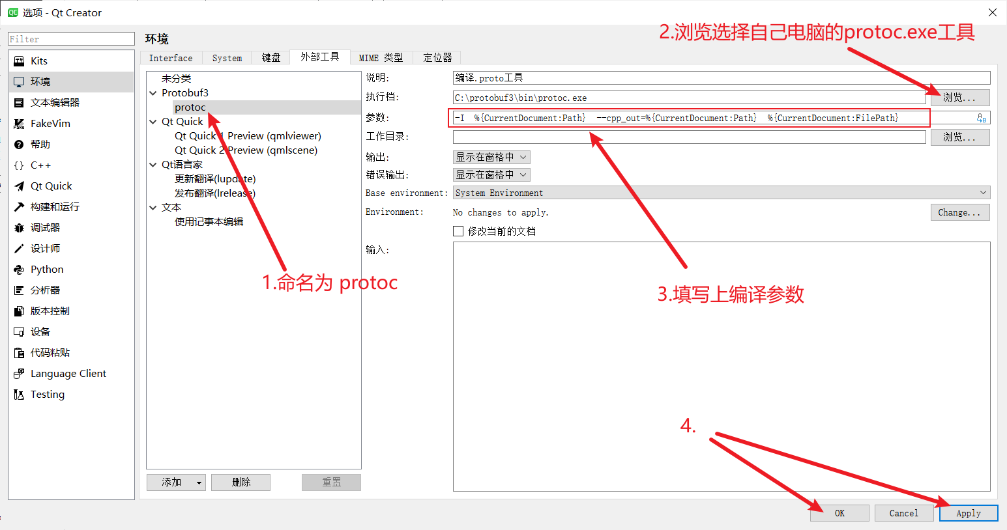This screenshot has height=530, width=1007.
Task: Select Qt Quick 1 Preview (qmlviewer)
Action: click(248, 136)
